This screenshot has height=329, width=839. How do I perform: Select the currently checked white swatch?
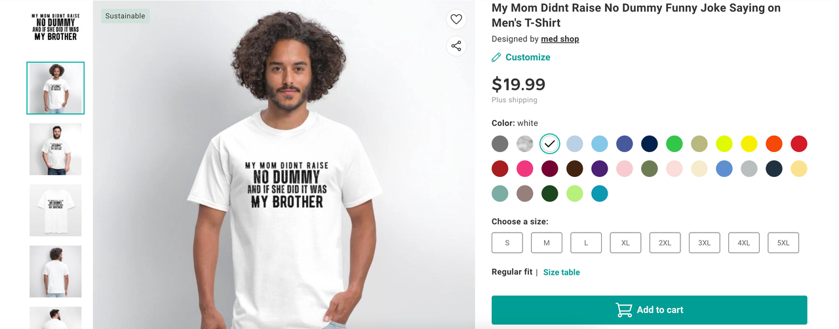550,144
